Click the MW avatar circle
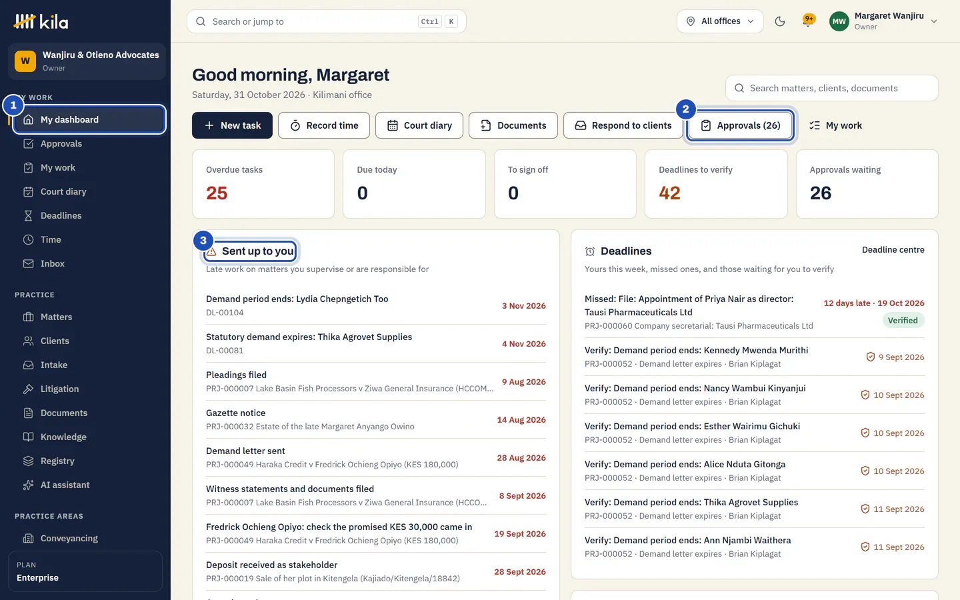 839,21
